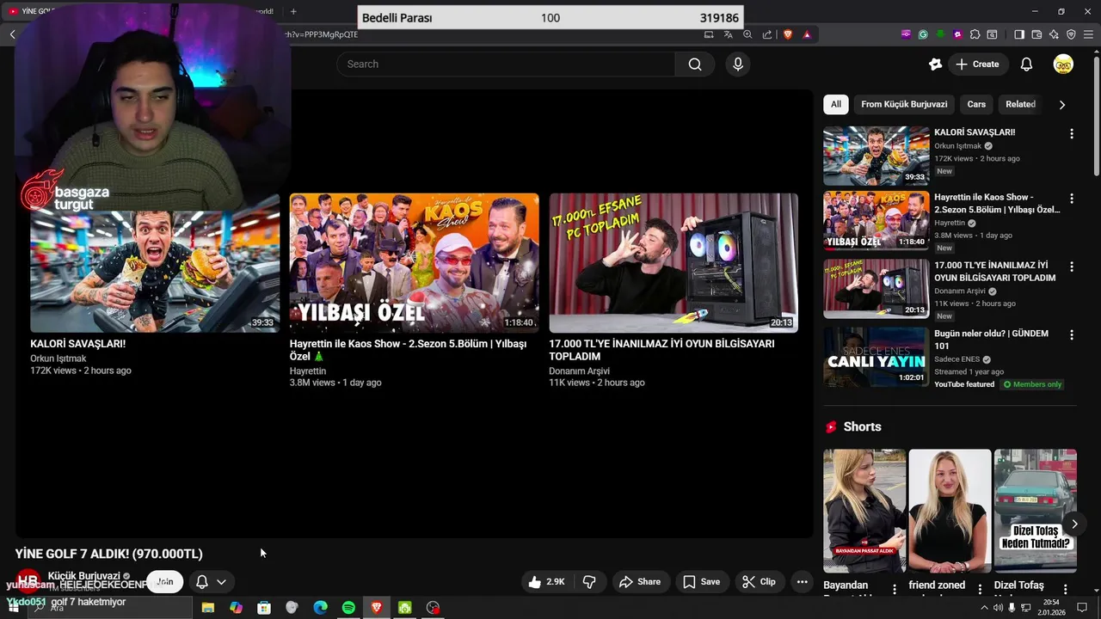Click the star icon left of Create
Image resolution: width=1101 pixels, height=619 pixels.
point(936,64)
